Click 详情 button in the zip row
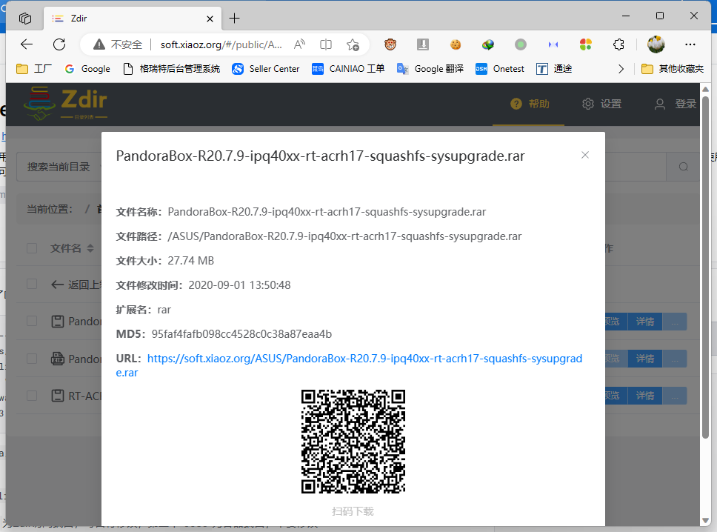 click(x=645, y=359)
